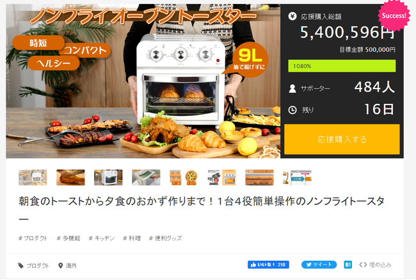This screenshot has width=416, height=280.
Task: Open the # 多機能 hashtag link
Action: (x=68, y=238)
